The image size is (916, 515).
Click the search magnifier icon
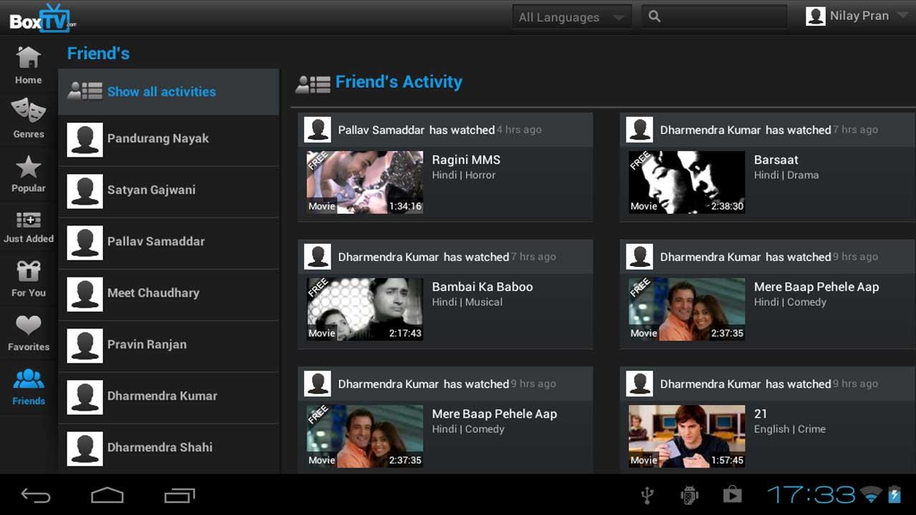point(654,16)
